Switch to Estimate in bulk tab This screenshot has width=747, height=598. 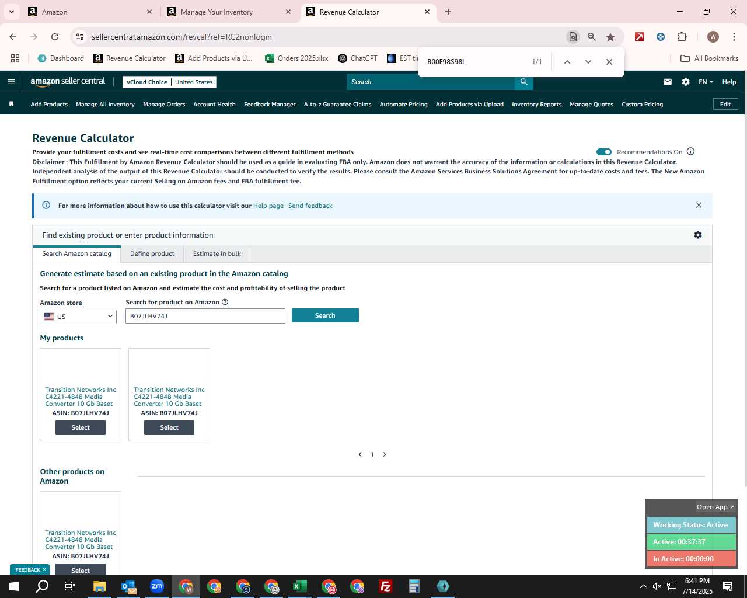217,253
